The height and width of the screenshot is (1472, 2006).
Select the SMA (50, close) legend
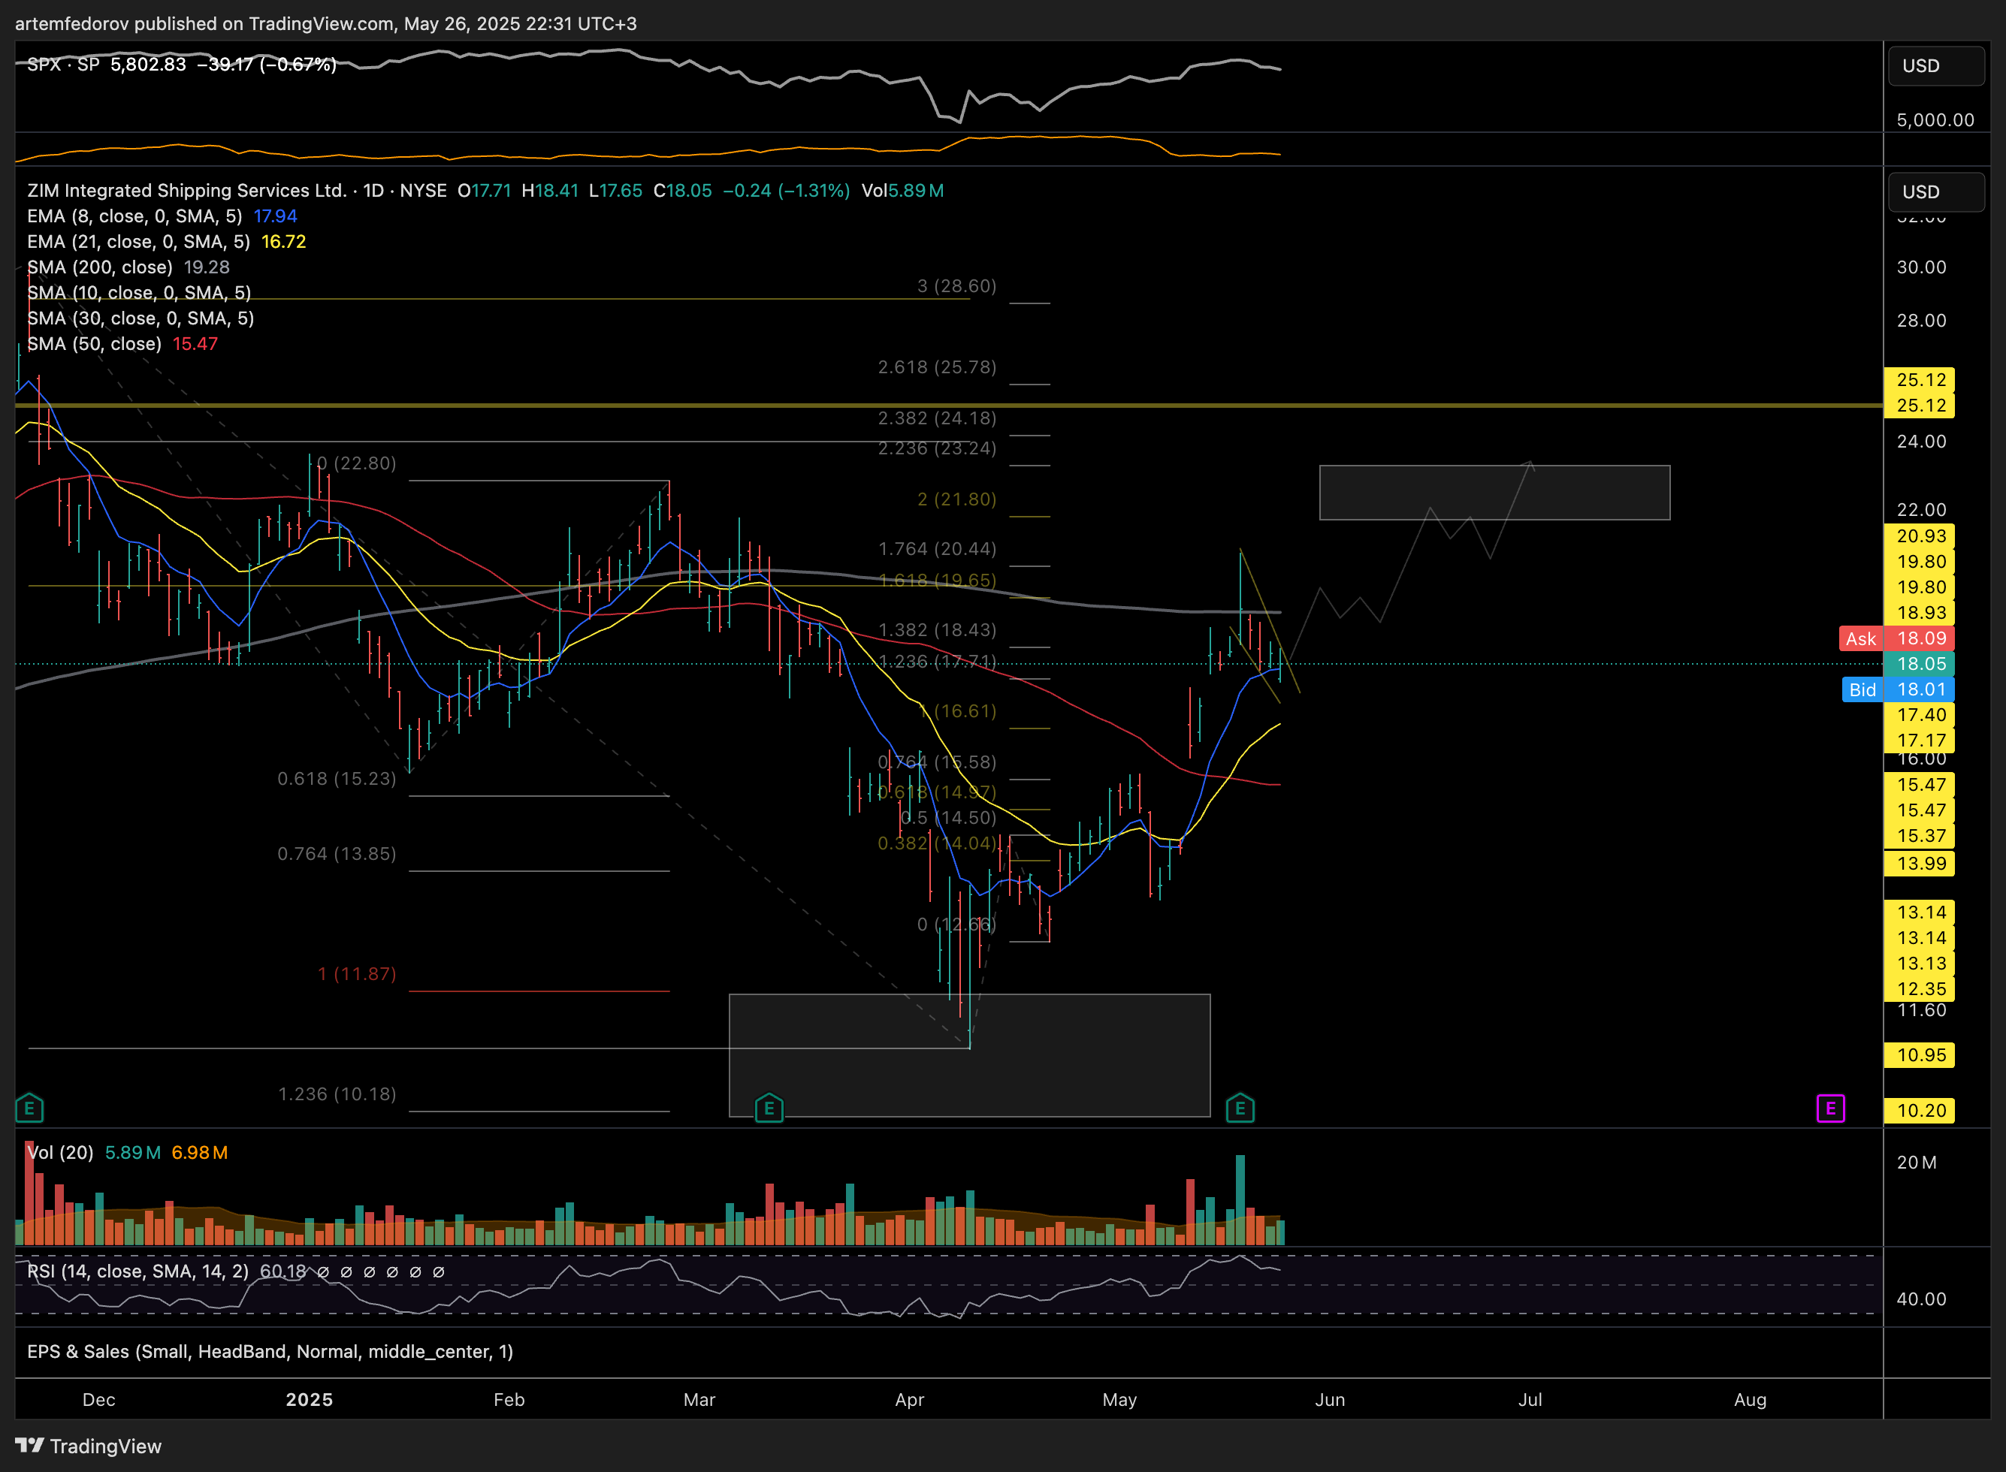pos(95,344)
